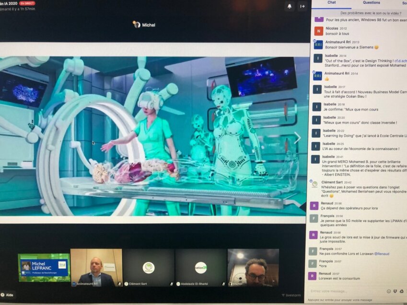The height and width of the screenshot is (305, 407).
Task: Click the Aide button
Action: pyautogui.click(x=7, y=294)
